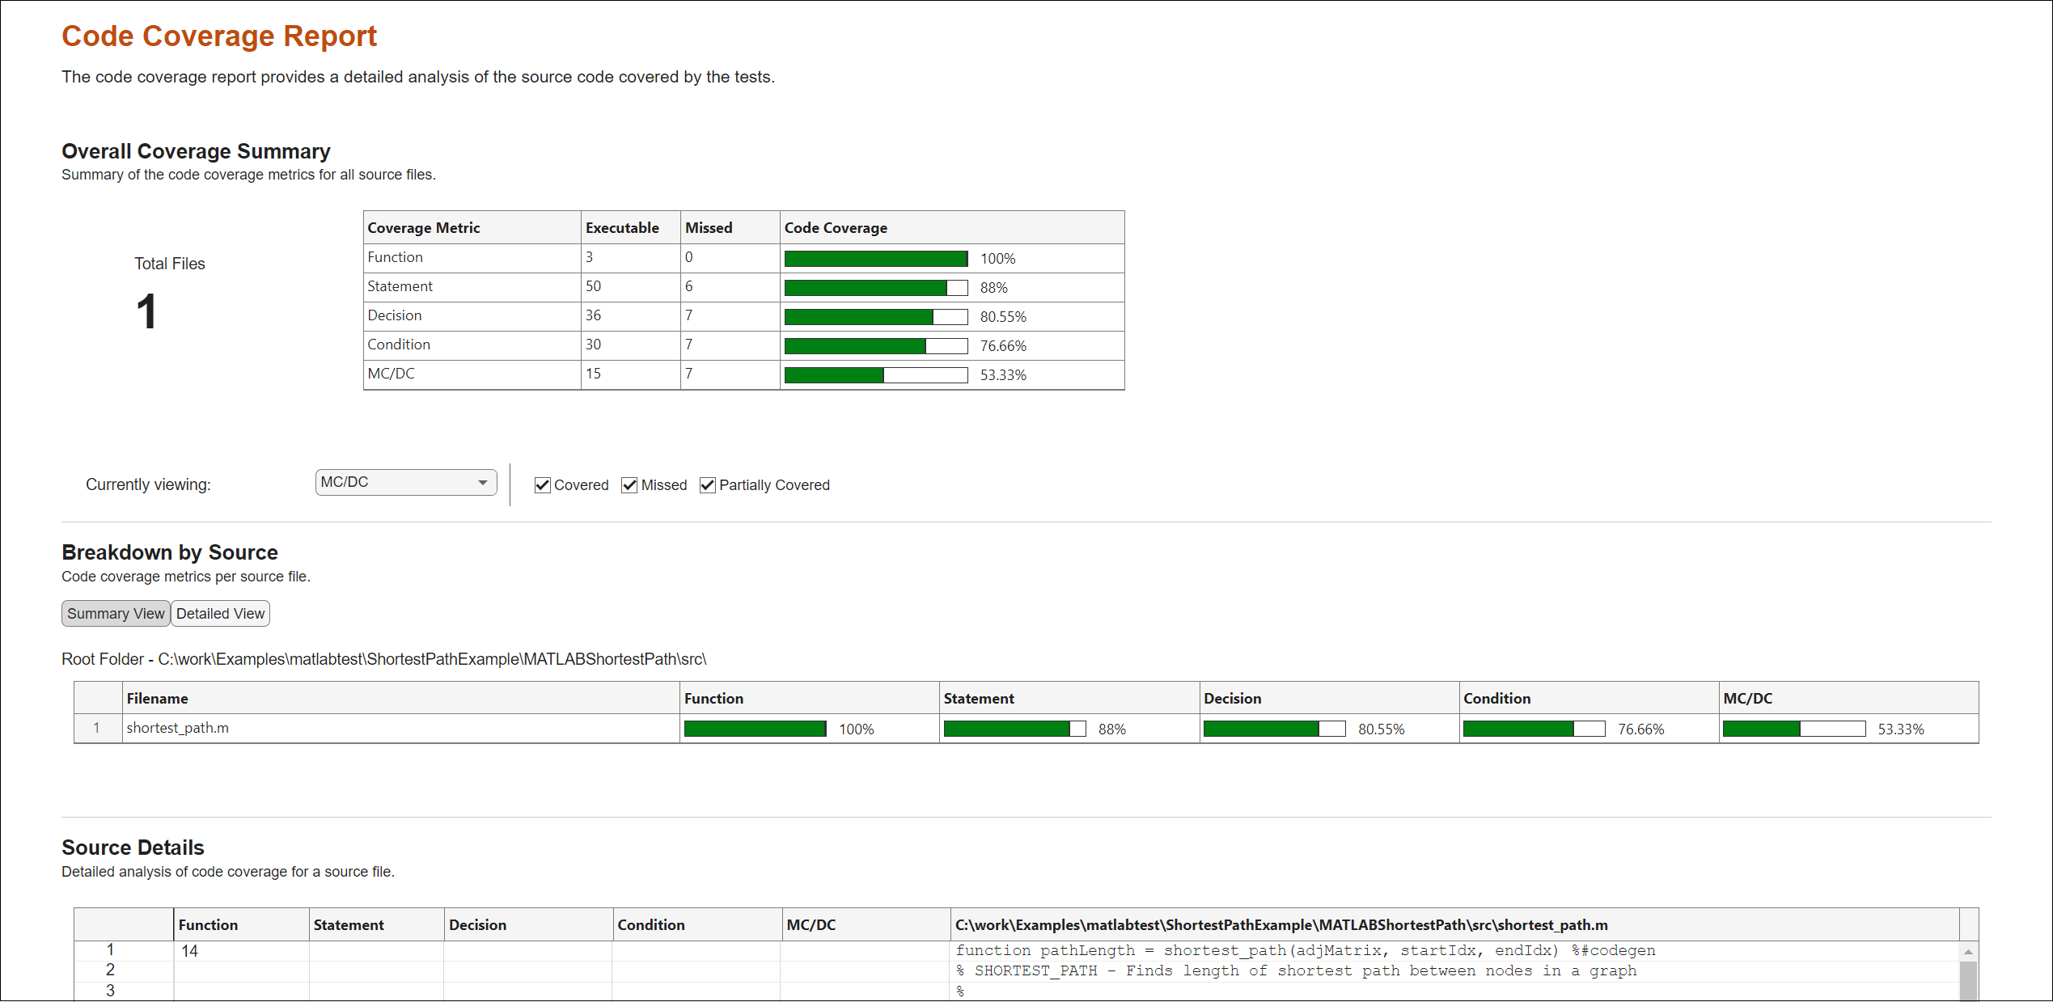The height and width of the screenshot is (1002, 2053).
Task: Open the MC/DC metric dropdown
Action: pyautogui.click(x=404, y=482)
